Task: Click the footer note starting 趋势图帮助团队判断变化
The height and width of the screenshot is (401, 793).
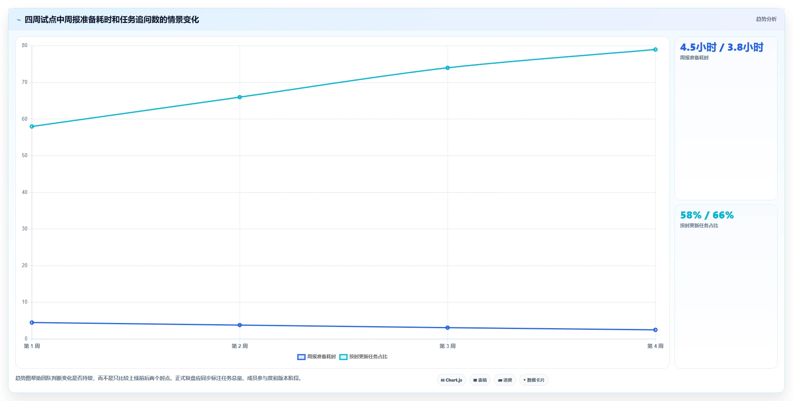Action: click(159, 378)
